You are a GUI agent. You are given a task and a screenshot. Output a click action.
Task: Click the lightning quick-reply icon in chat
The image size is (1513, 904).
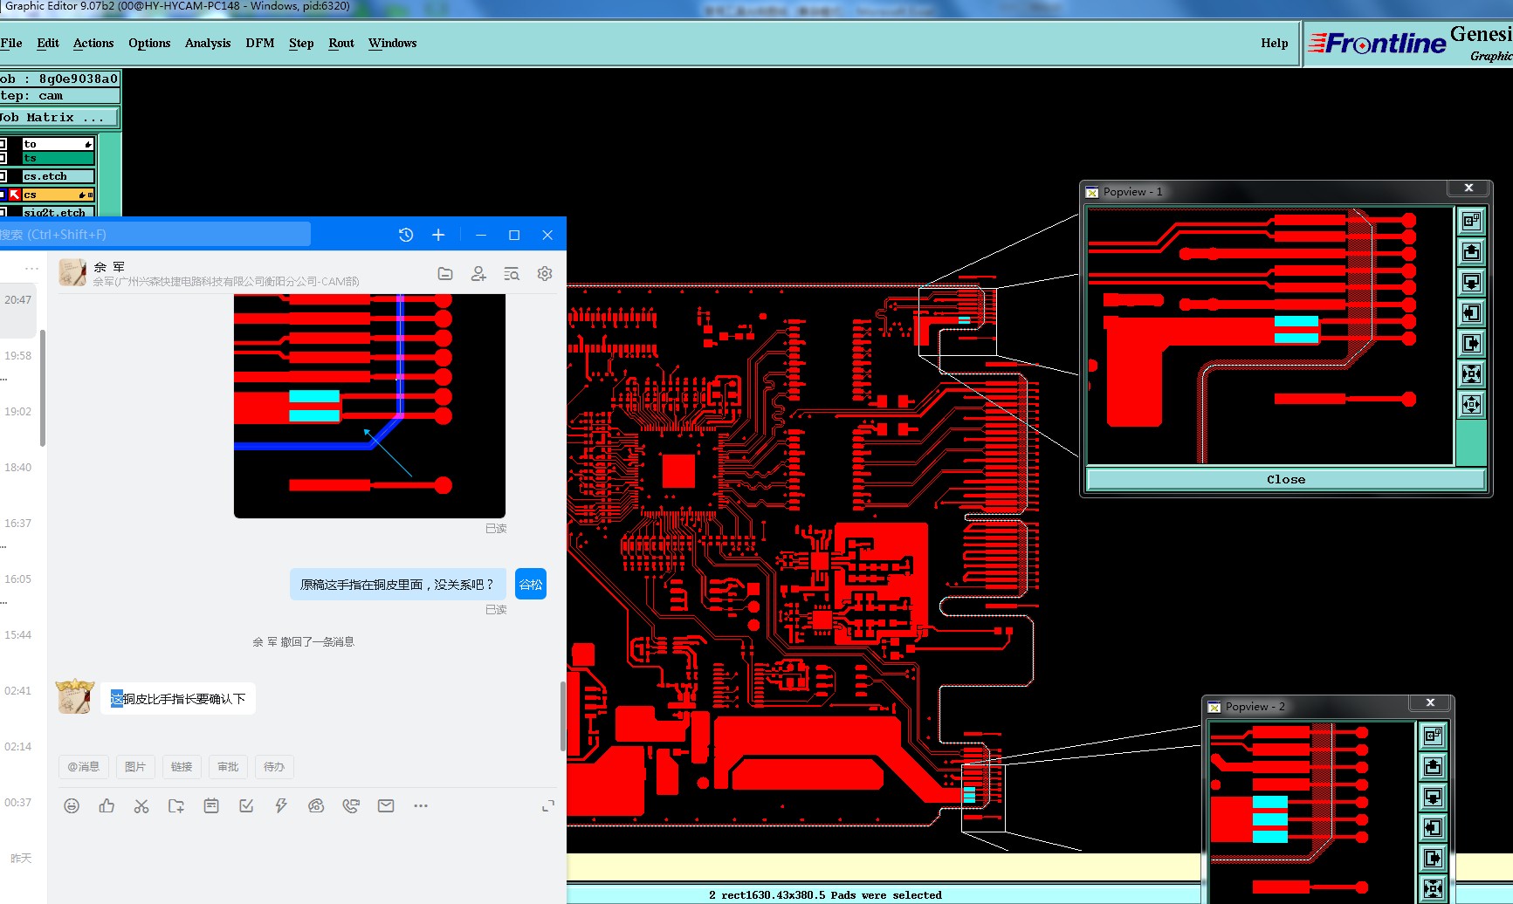(x=281, y=806)
